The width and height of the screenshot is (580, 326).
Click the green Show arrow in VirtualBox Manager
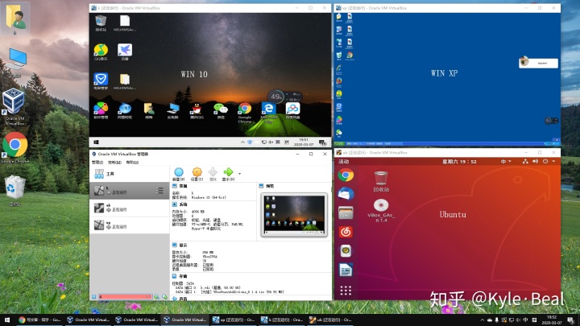228,174
